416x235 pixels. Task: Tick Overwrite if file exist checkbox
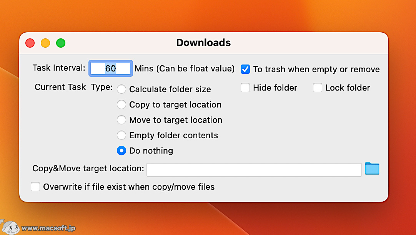point(35,187)
